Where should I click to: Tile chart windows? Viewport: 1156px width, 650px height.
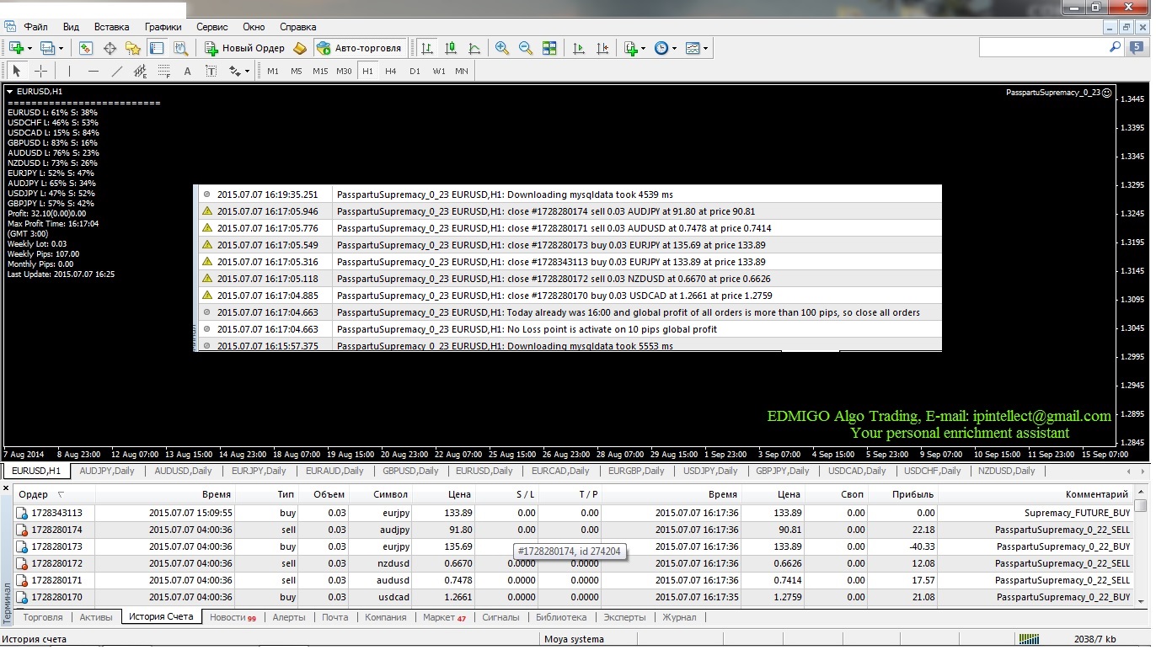coord(549,48)
